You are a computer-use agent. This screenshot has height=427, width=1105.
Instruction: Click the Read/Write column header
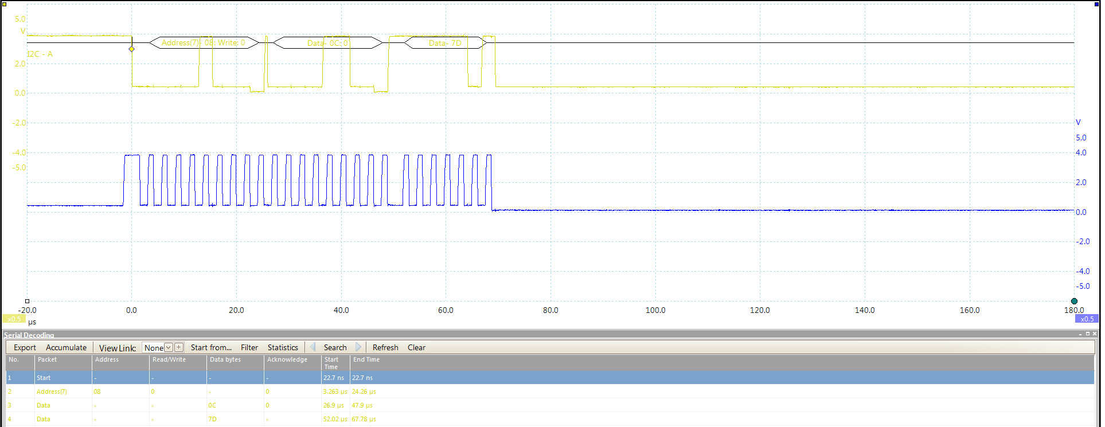pyautogui.click(x=178, y=363)
